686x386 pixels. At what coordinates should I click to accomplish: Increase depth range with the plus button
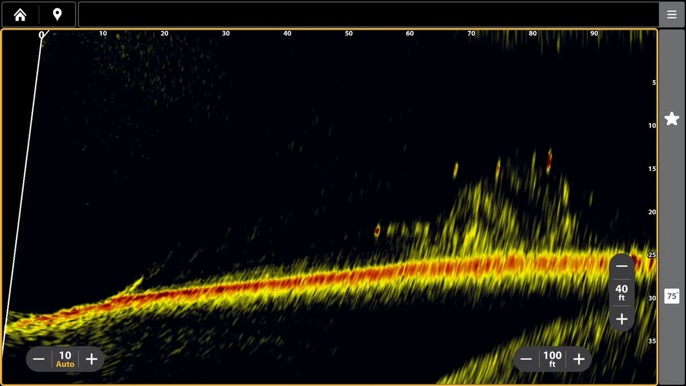(x=579, y=358)
